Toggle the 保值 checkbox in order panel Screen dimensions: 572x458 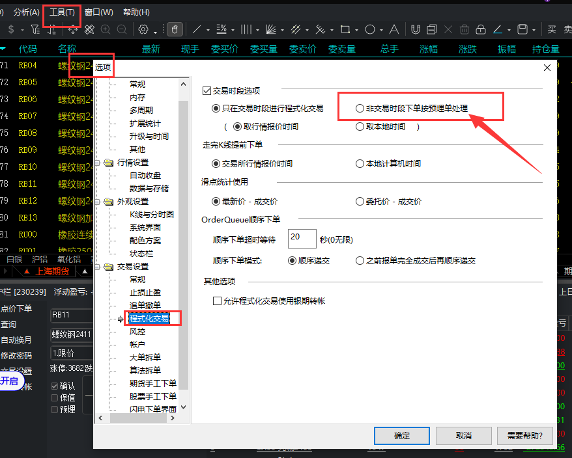54,397
